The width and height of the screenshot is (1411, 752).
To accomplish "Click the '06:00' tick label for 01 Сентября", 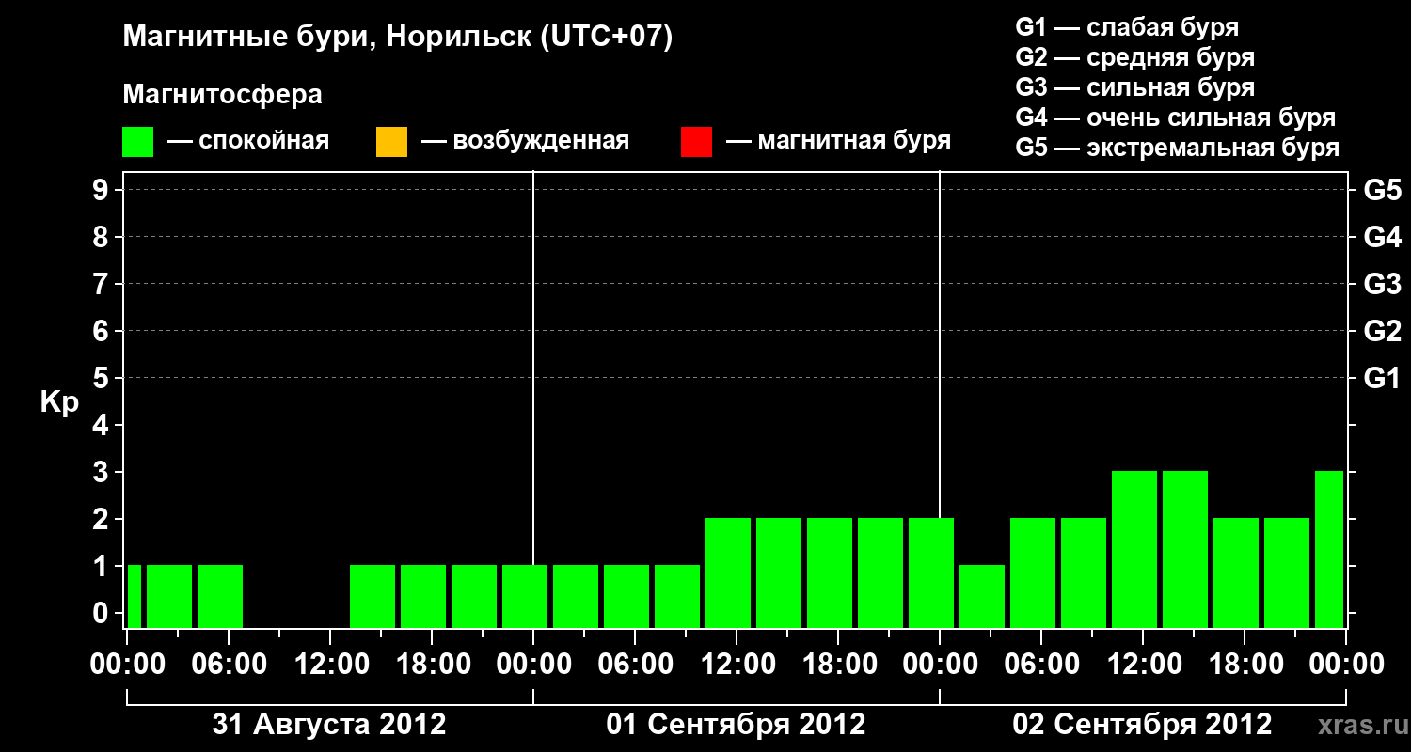I will (634, 665).
